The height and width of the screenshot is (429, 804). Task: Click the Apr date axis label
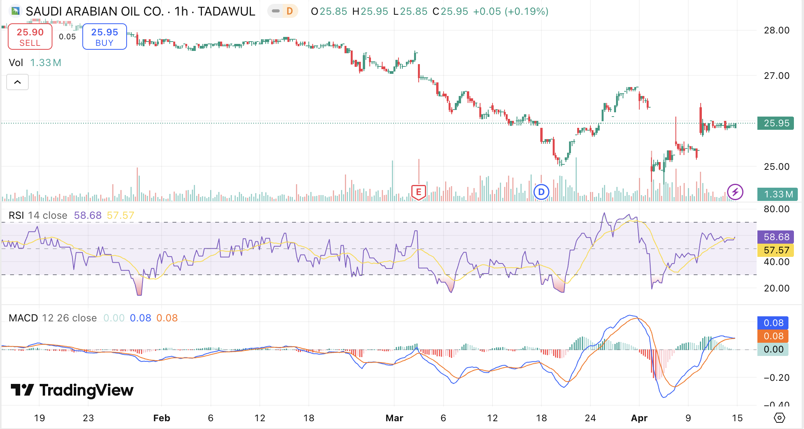639,418
